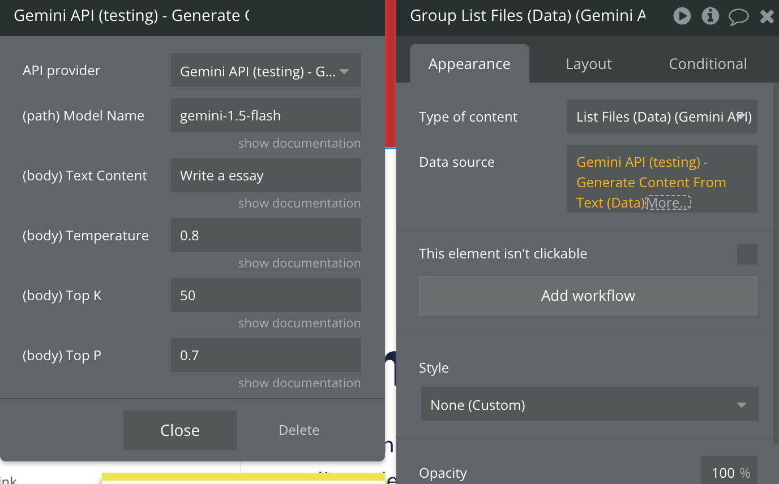Click the speech bubble comment icon
This screenshot has width=779, height=484.
738,16
